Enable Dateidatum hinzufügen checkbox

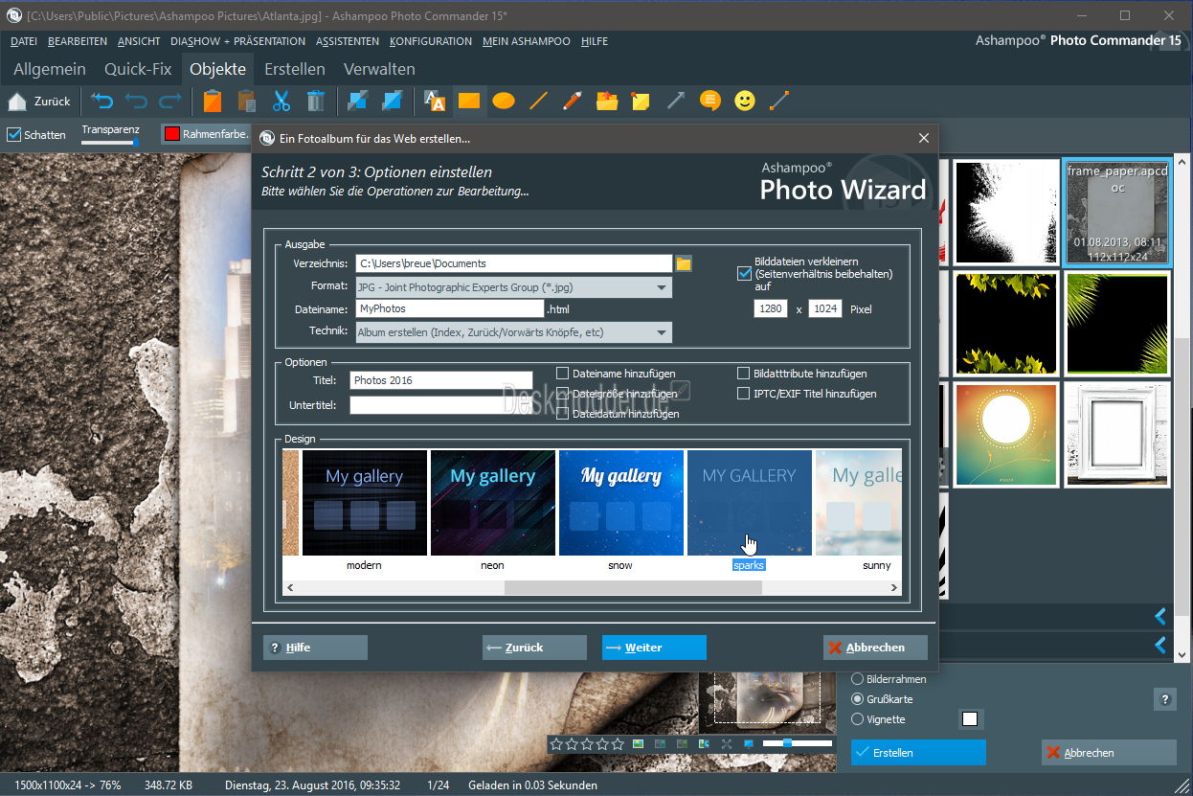(x=563, y=414)
